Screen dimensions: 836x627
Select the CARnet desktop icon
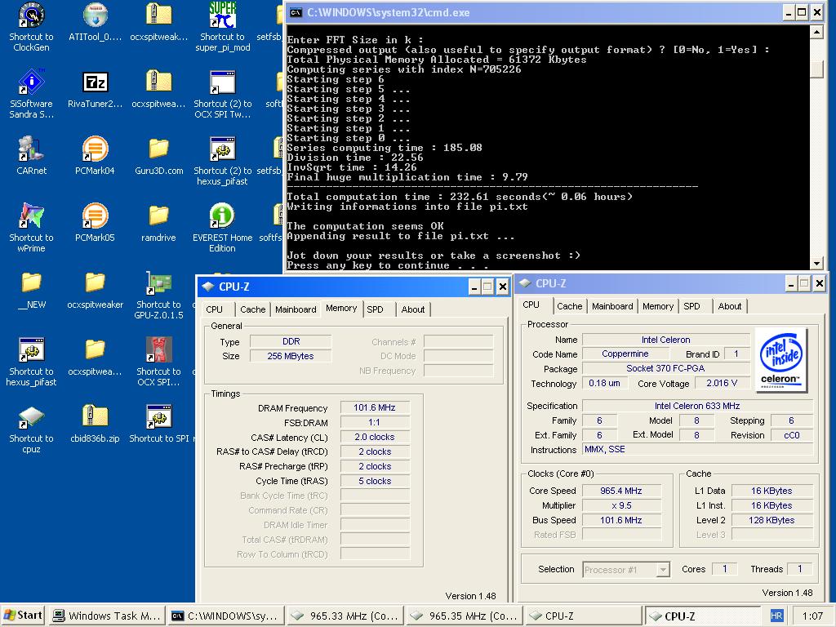tap(31, 149)
